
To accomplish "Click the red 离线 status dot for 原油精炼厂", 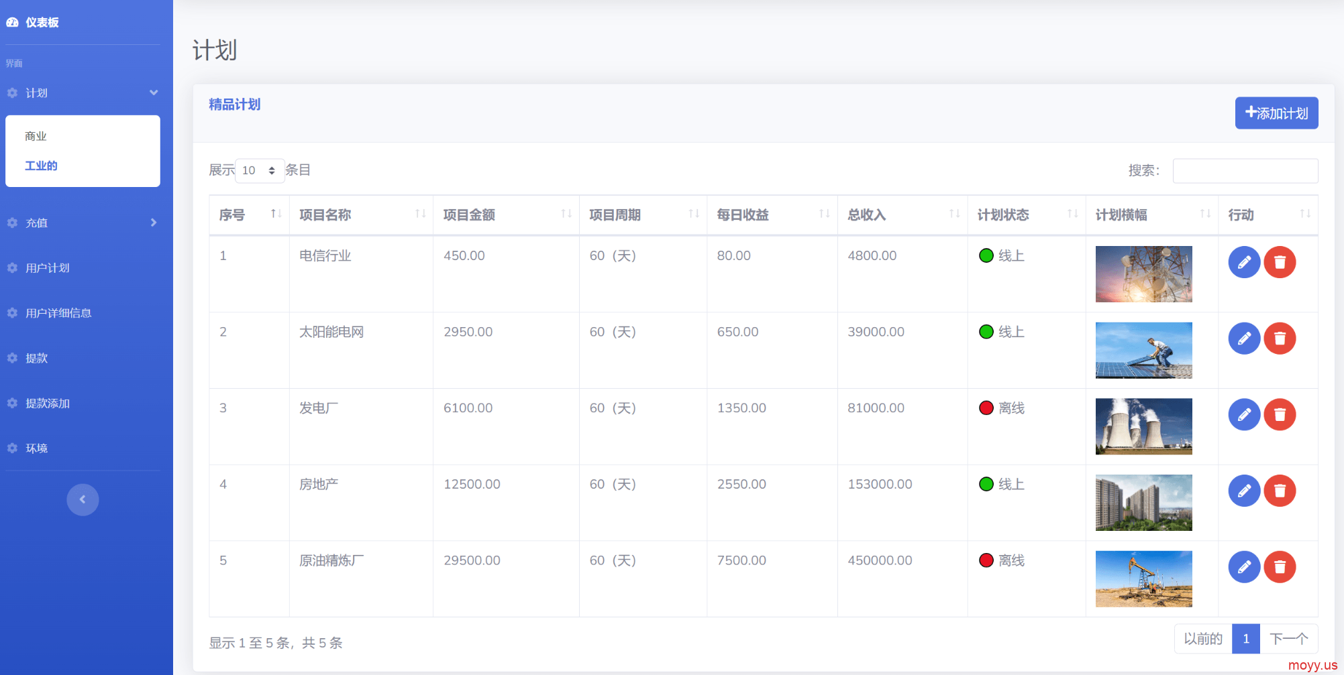I will [x=986, y=560].
